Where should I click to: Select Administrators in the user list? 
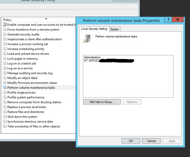point(92,58)
